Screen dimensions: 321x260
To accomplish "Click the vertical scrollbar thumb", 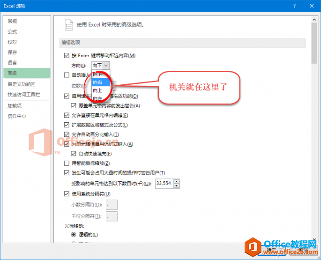I will coord(314,43).
